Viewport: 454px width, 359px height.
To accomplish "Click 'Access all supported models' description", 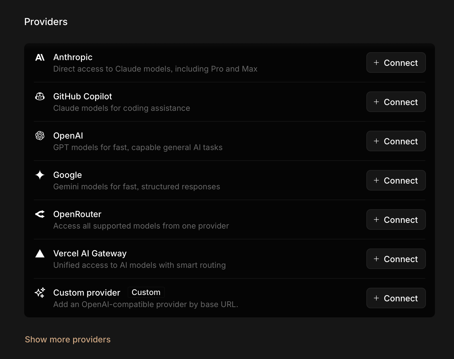I will 141,226.
